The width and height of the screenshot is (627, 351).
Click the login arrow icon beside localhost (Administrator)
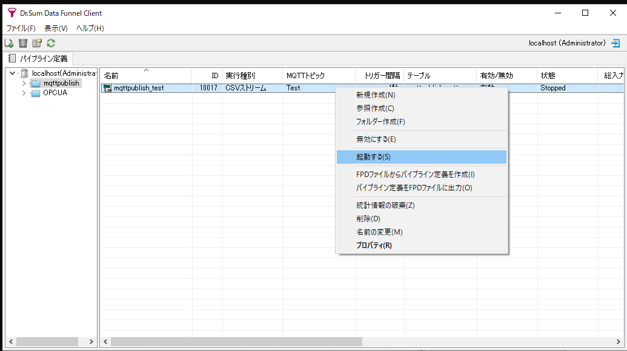[x=616, y=43]
